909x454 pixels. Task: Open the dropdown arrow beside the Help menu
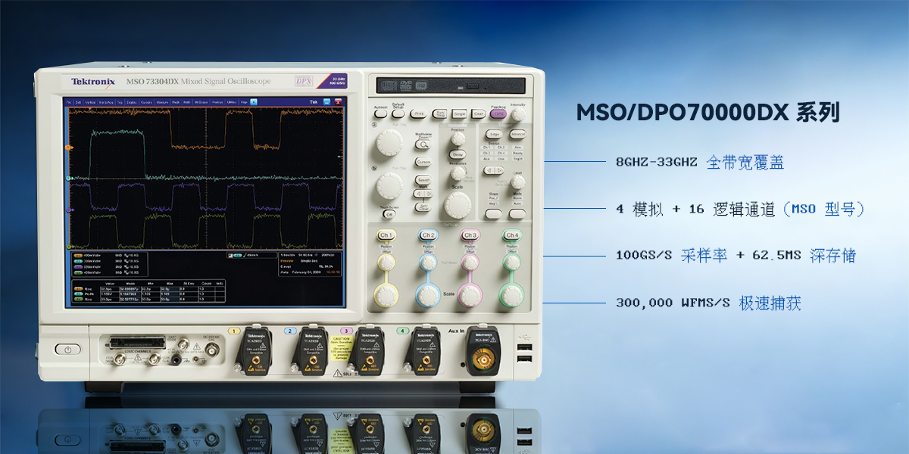tap(253, 101)
